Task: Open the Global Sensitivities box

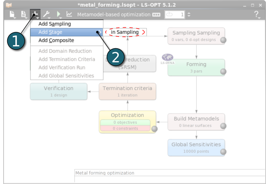Action: [196, 147]
